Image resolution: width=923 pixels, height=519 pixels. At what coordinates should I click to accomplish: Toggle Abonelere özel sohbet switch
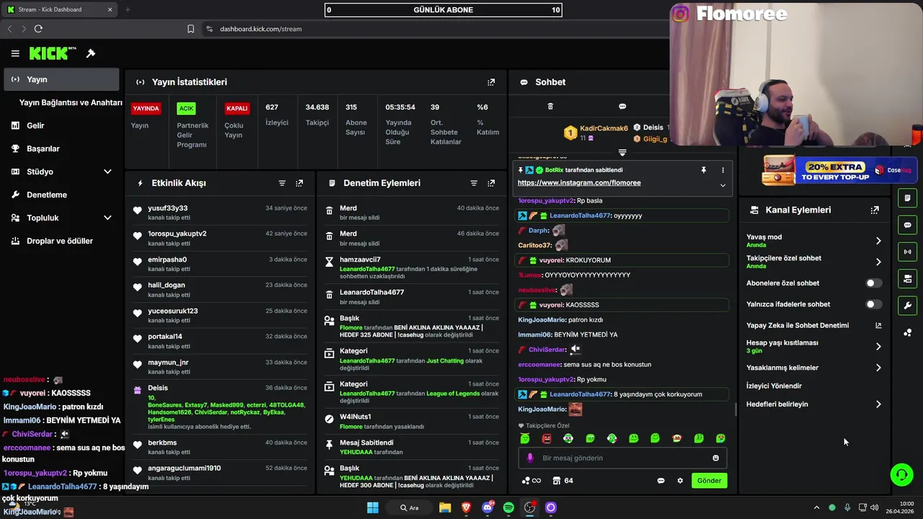(873, 283)
